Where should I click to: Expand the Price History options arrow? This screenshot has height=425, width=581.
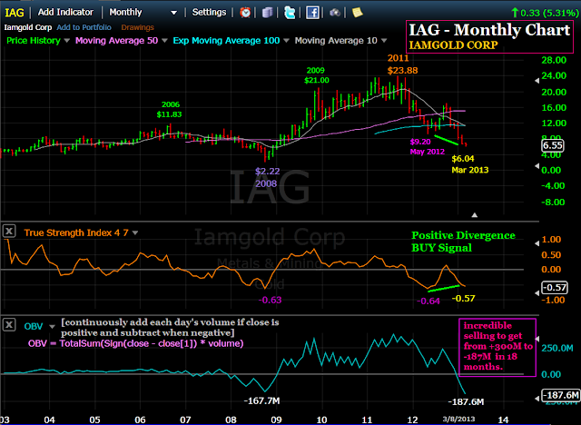pos(66,41)
